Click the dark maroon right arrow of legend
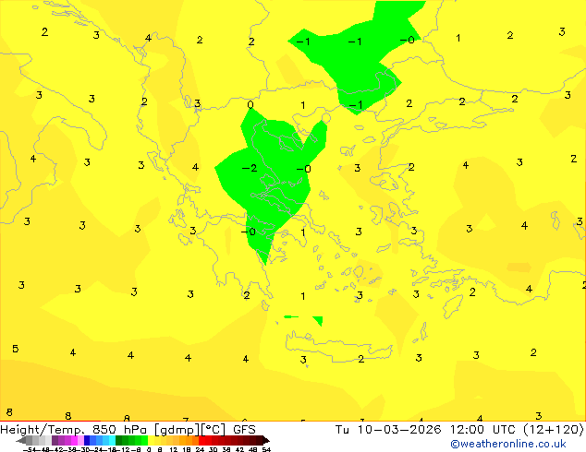The image size is (586, 452). (265, 440)
